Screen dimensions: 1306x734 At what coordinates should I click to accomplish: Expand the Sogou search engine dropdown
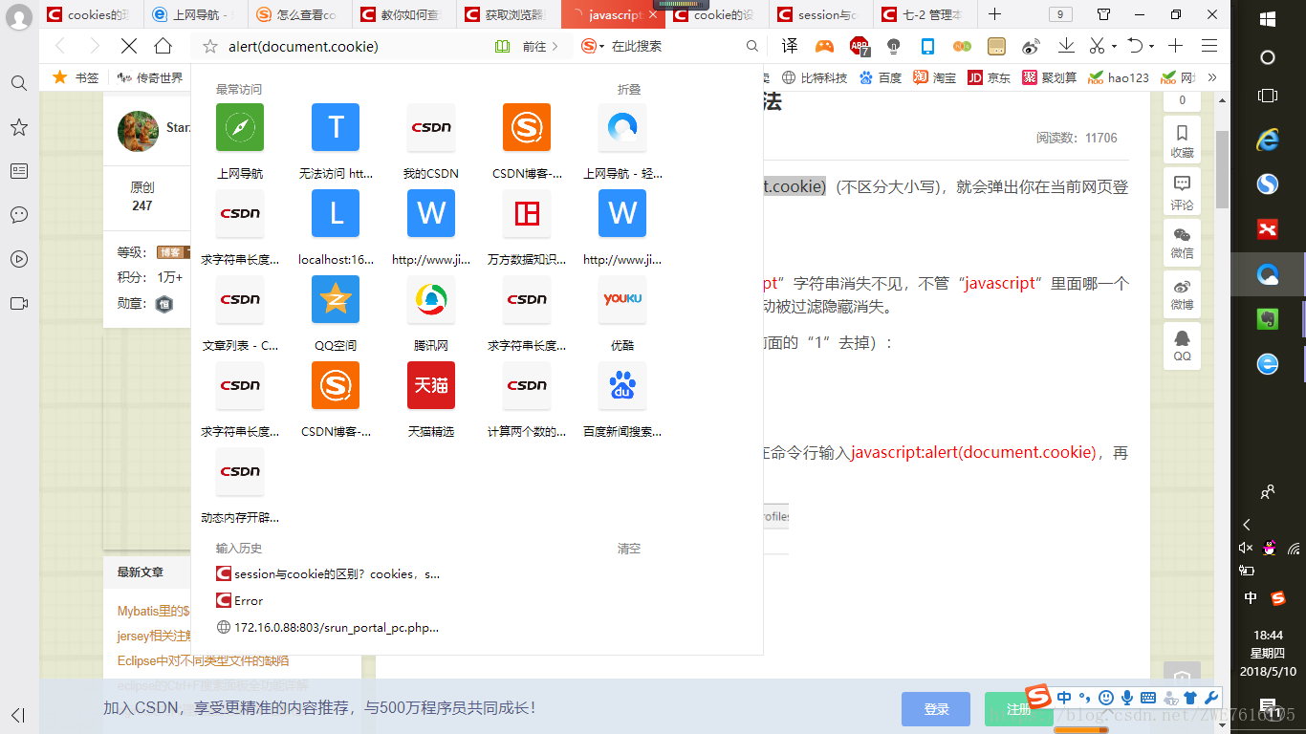point(601,47)
